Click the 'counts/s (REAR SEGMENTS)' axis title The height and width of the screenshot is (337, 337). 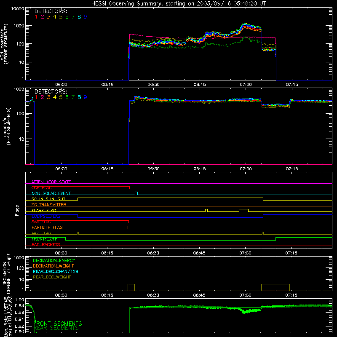point(6,126)
